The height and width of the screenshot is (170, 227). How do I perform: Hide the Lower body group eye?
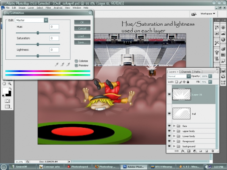pos(169,136)
